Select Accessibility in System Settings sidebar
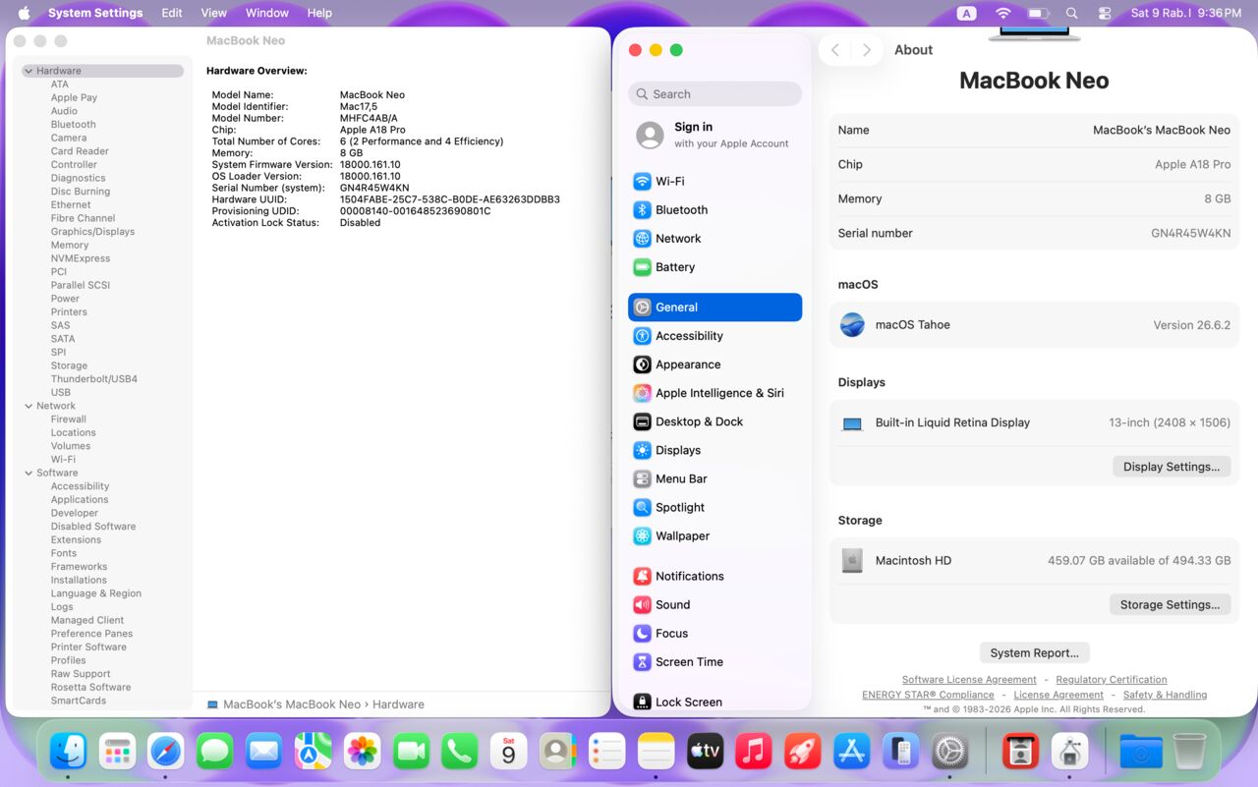This screenshot has width=1258, height=787. tap(715, 335)
